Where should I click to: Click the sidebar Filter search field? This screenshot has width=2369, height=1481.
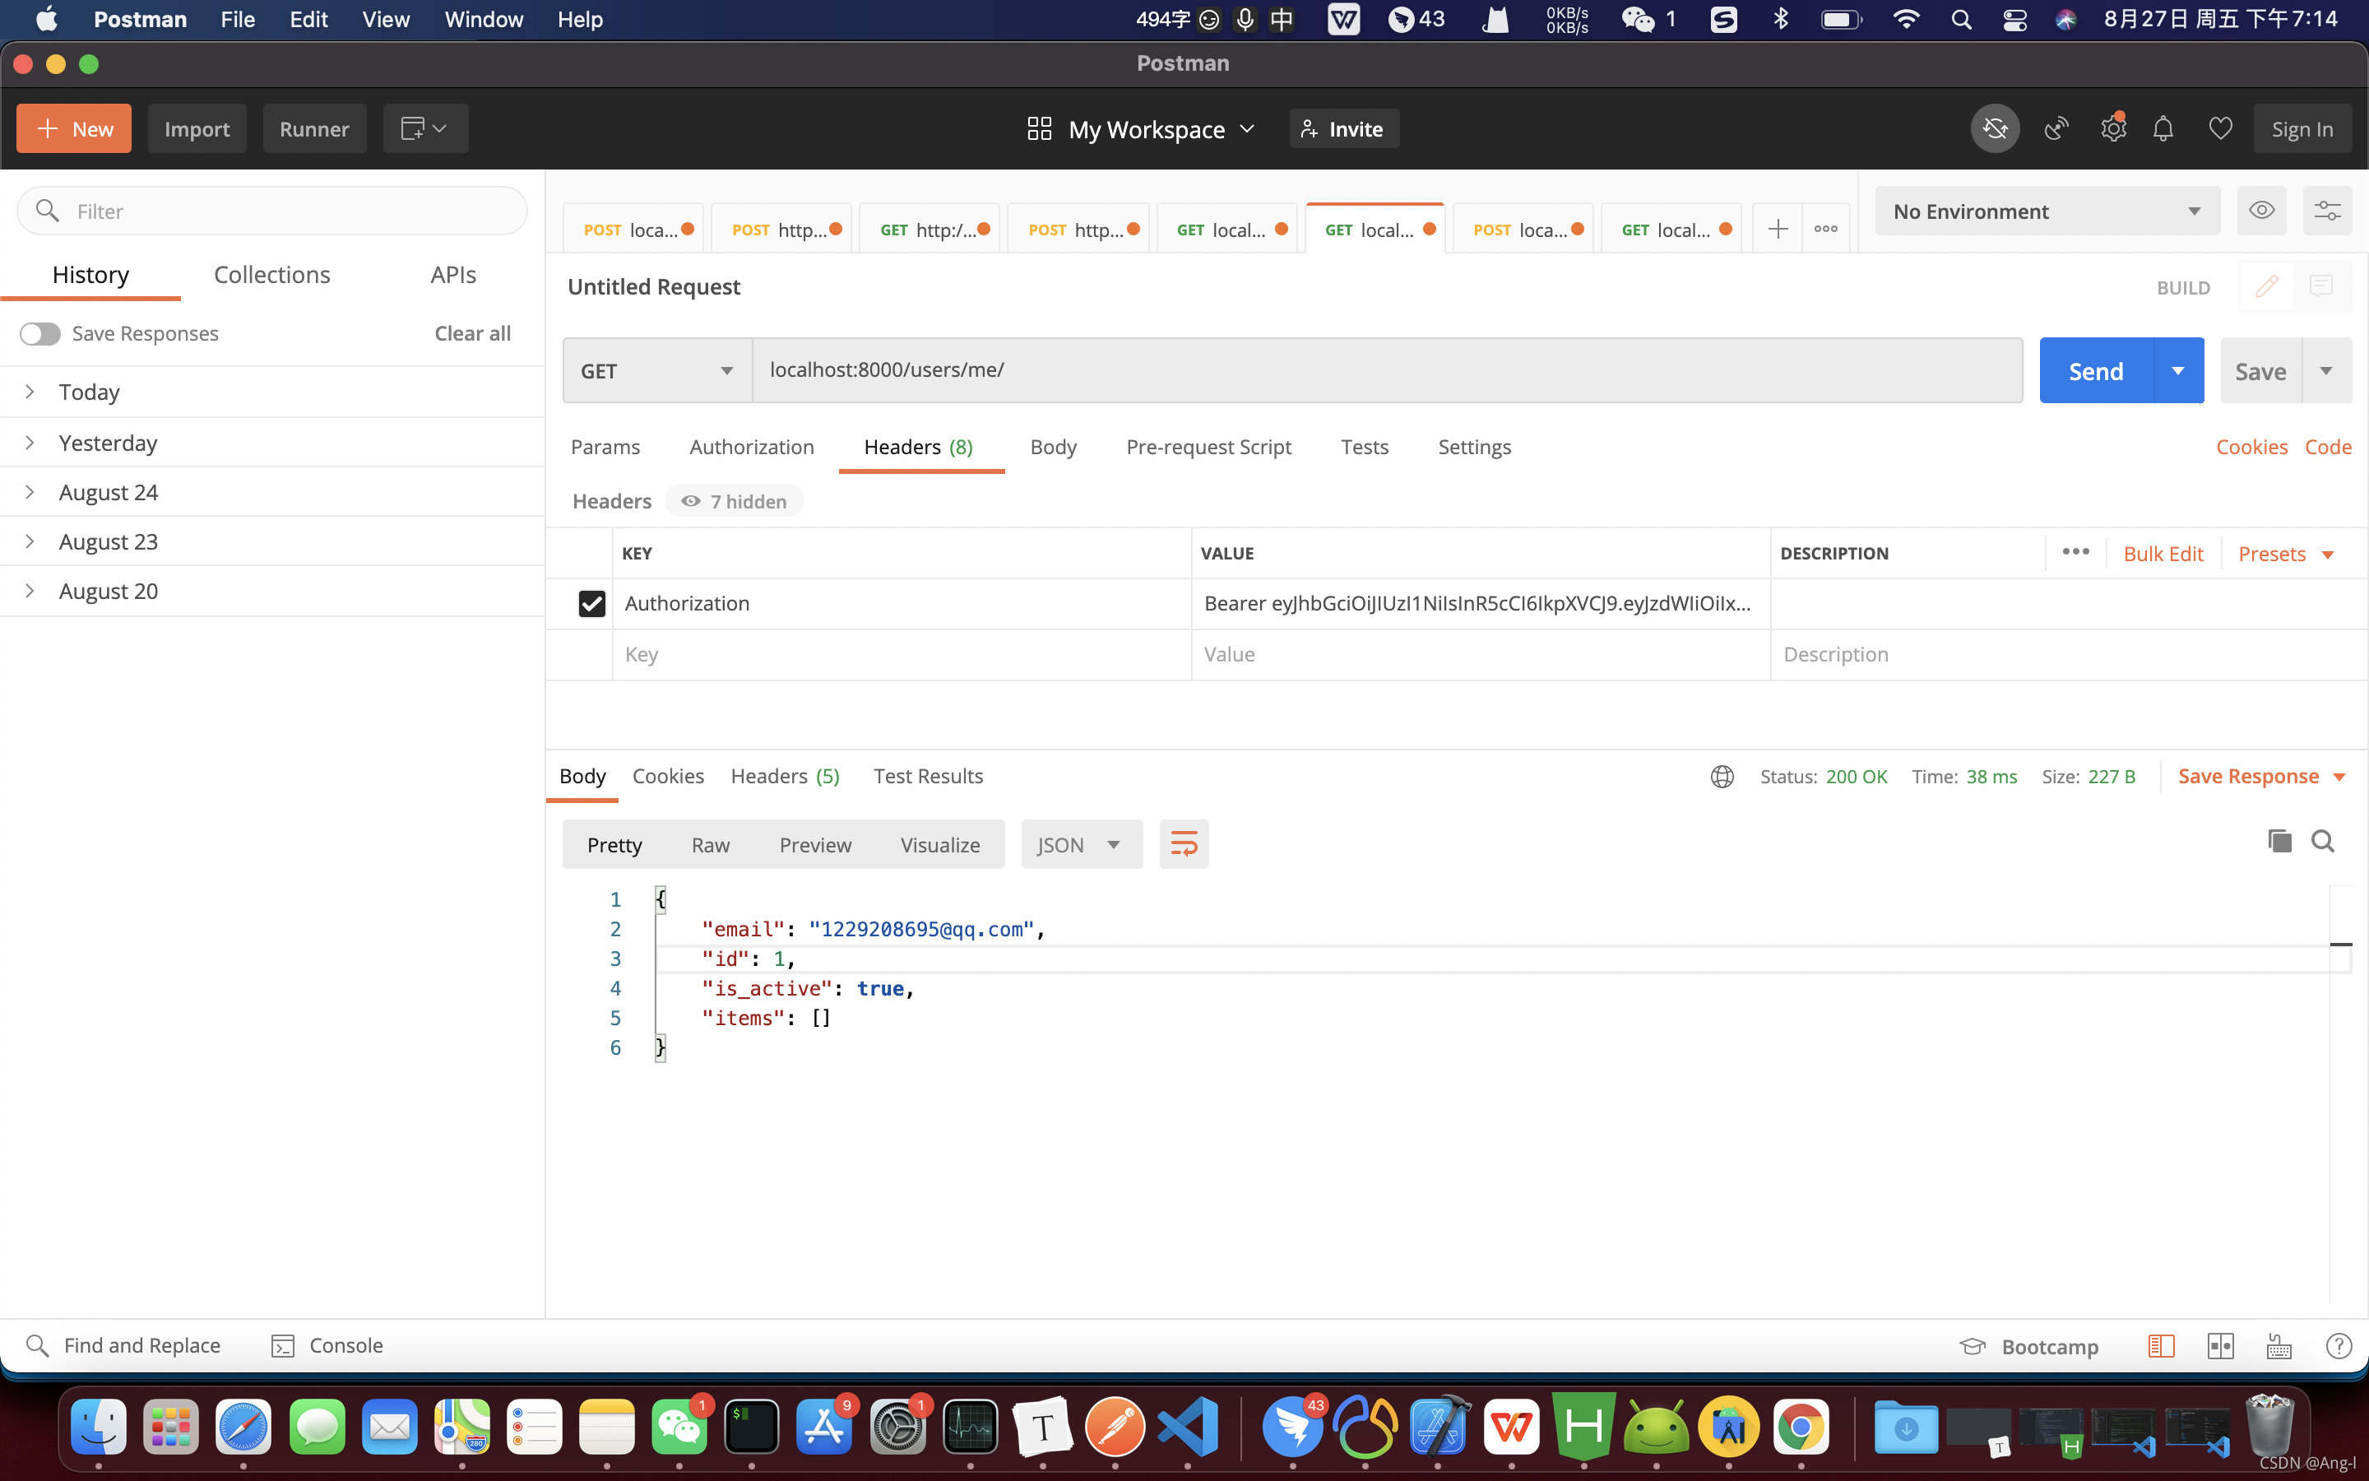(x=272, y=211)
